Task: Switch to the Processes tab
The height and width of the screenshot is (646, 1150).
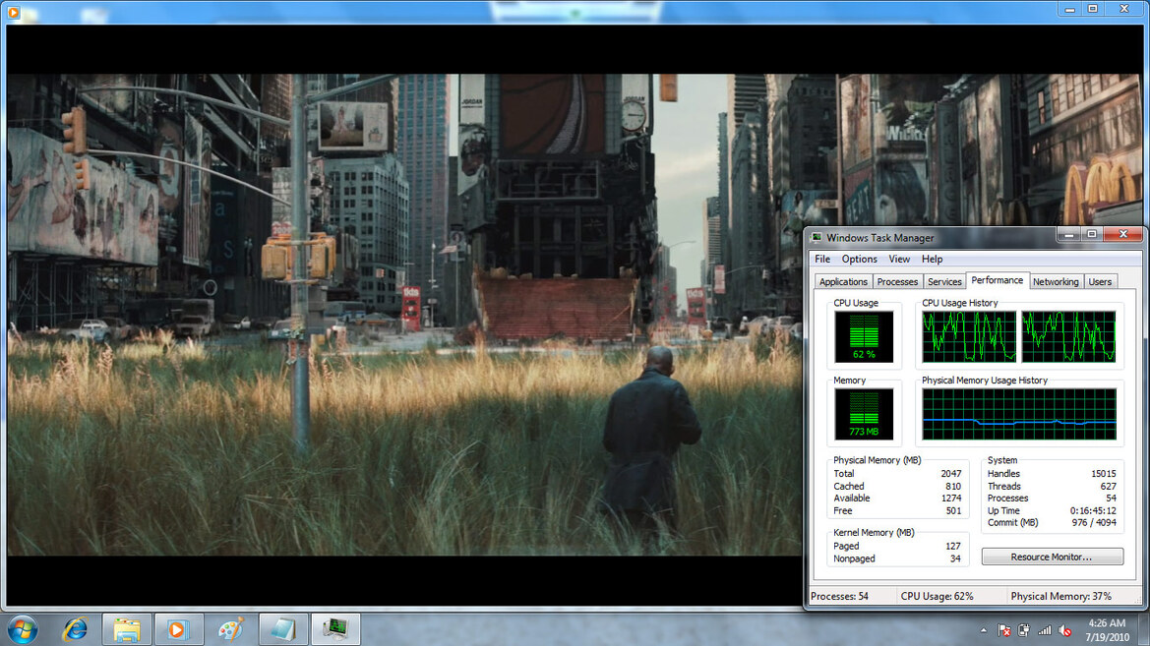Action: click(897, 281)
